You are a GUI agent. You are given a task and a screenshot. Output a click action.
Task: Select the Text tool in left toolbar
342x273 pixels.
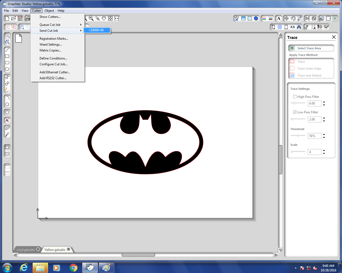[7, 120]
